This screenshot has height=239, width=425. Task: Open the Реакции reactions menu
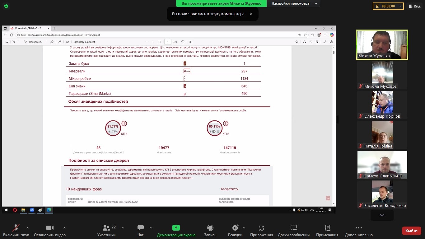[x=235, y=230]
